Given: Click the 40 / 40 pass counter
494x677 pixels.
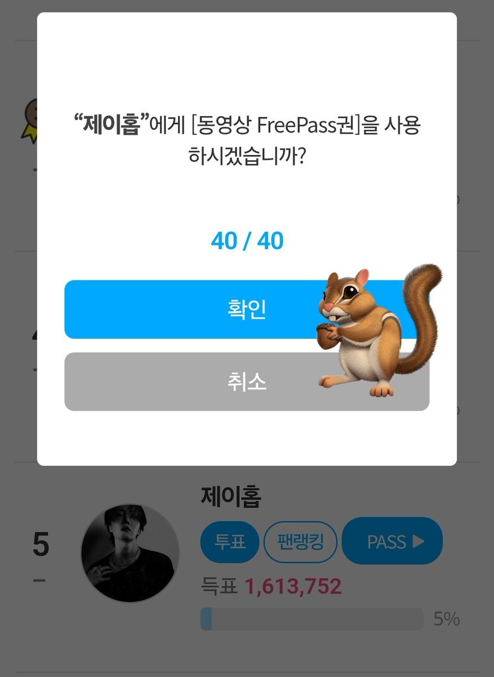Looking at the screenshot, I should [x=247, y=241].
